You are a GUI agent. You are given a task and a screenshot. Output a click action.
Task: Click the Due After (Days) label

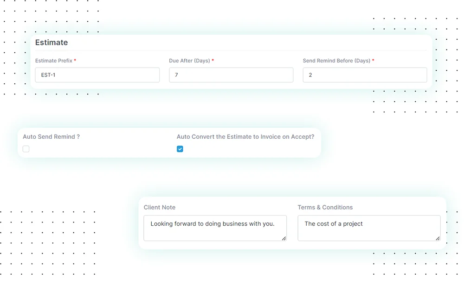[189, 61]
